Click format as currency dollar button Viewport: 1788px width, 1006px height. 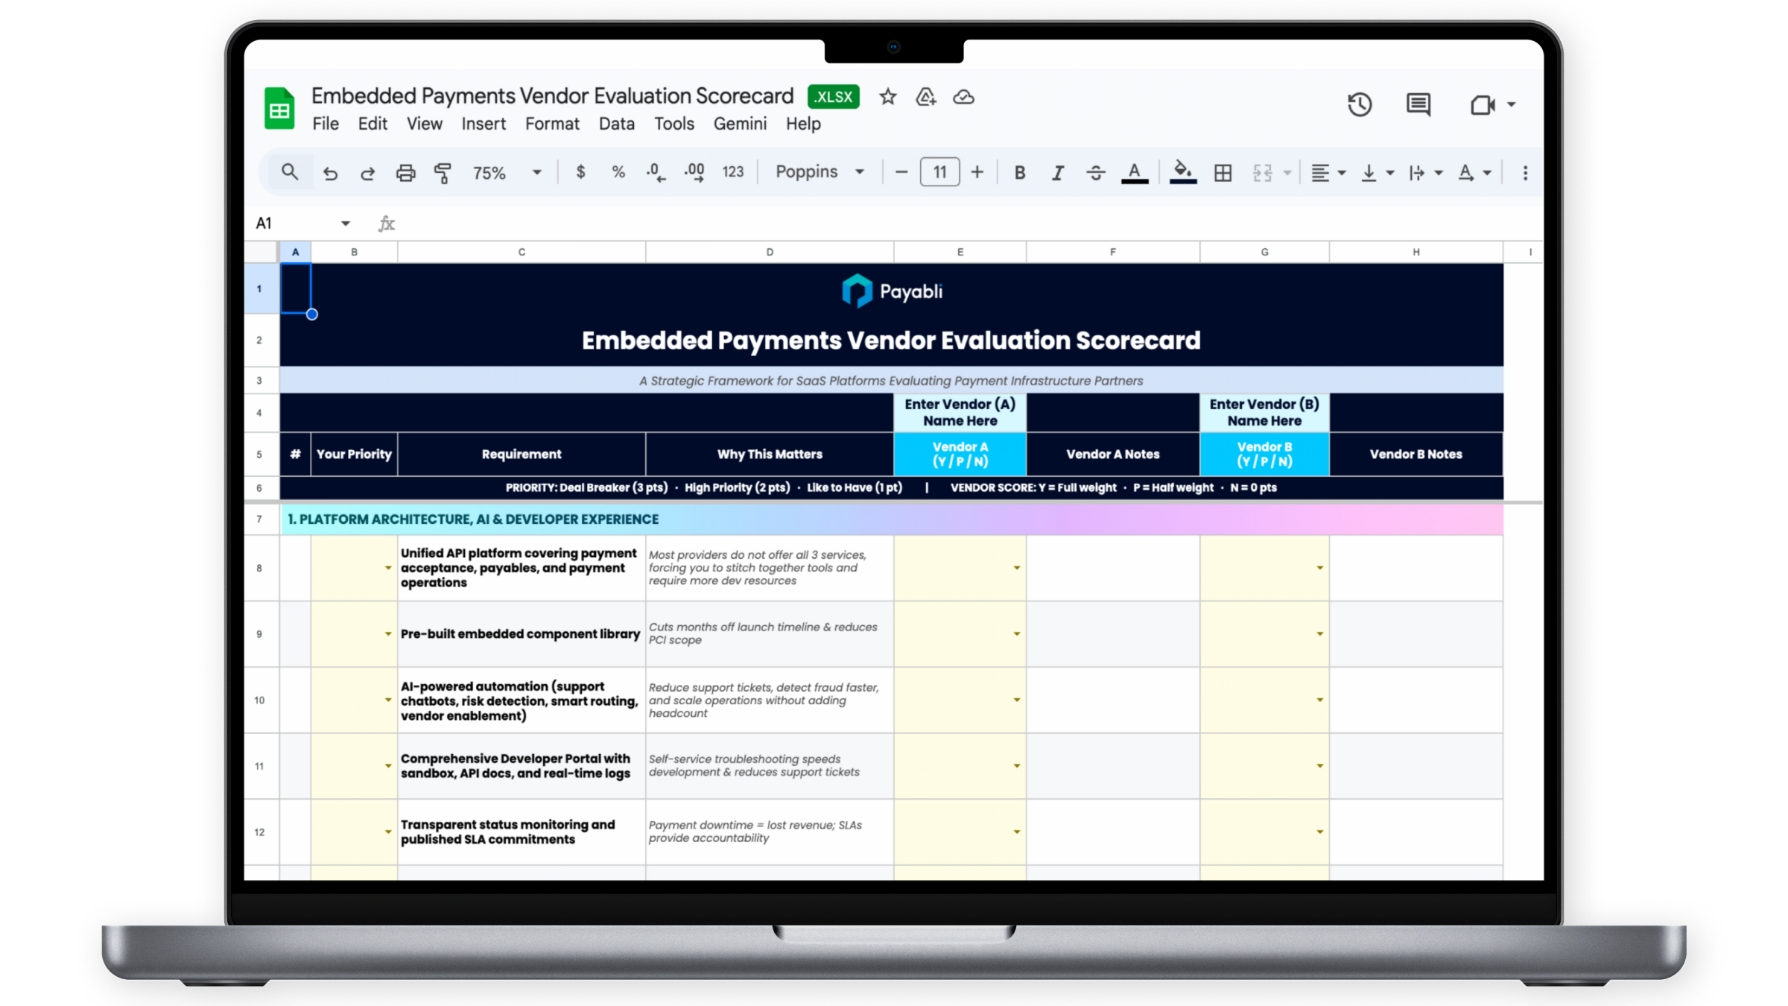click(x=580, y=173)
